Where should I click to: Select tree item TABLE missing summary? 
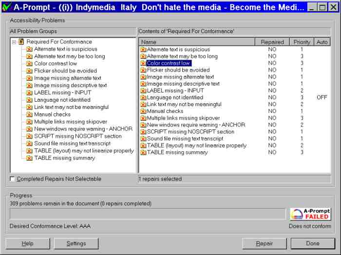(65, 158)
